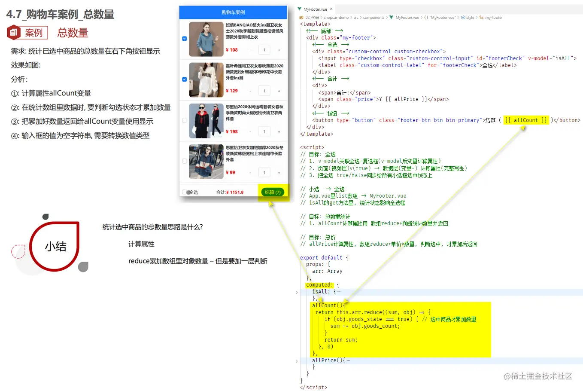583x391 pixels.
Task: Click the ¥198 price label
Action: 232,131
